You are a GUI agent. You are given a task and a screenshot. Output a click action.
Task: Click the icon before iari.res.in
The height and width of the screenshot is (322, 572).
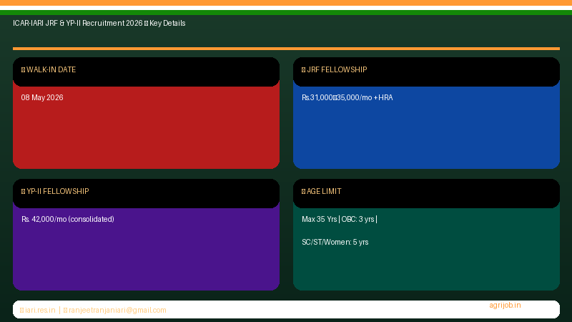[22, 310]
